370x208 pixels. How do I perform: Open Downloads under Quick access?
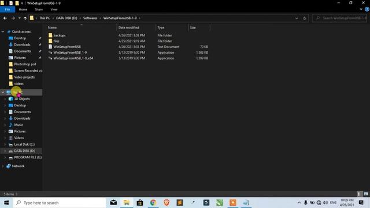(22, 44)
